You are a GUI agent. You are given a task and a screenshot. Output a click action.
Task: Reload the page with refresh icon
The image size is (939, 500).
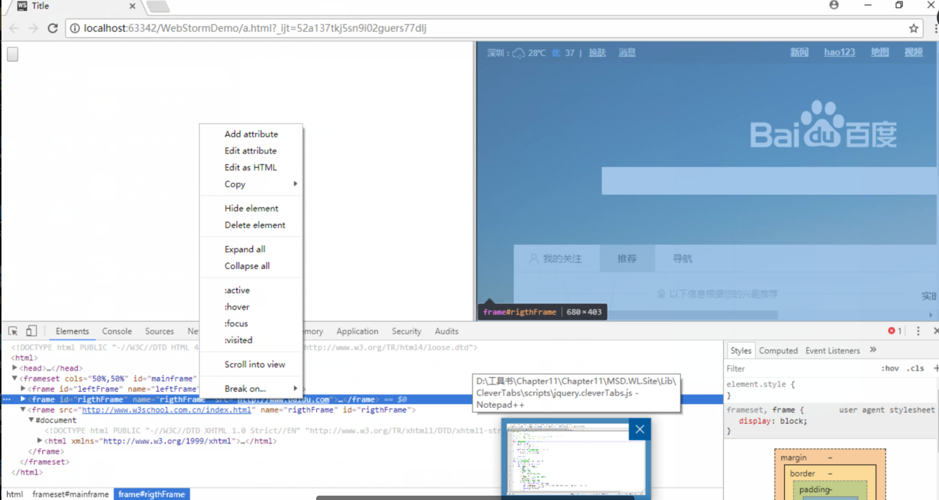coord(52,28)
